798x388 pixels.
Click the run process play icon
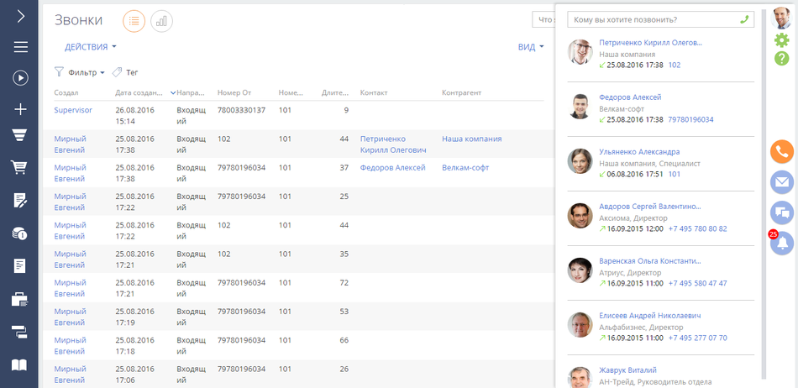click(x=20, y=77)
